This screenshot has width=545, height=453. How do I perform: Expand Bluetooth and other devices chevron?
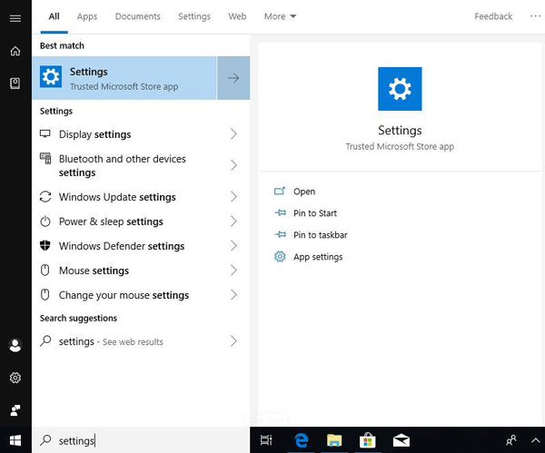click(x=233, y=165)
